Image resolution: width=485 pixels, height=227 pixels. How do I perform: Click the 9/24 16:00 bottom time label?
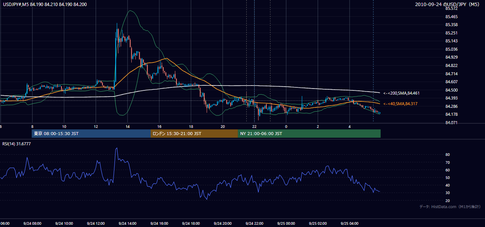pyautogui.click(x=159, y=224)
